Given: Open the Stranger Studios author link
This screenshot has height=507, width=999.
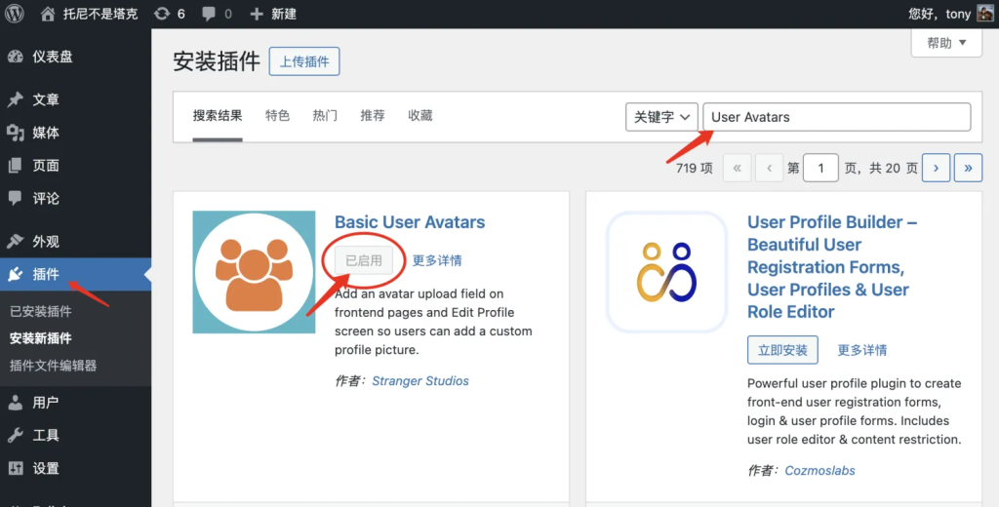Looking at the screenshot, I should point(420,381).
